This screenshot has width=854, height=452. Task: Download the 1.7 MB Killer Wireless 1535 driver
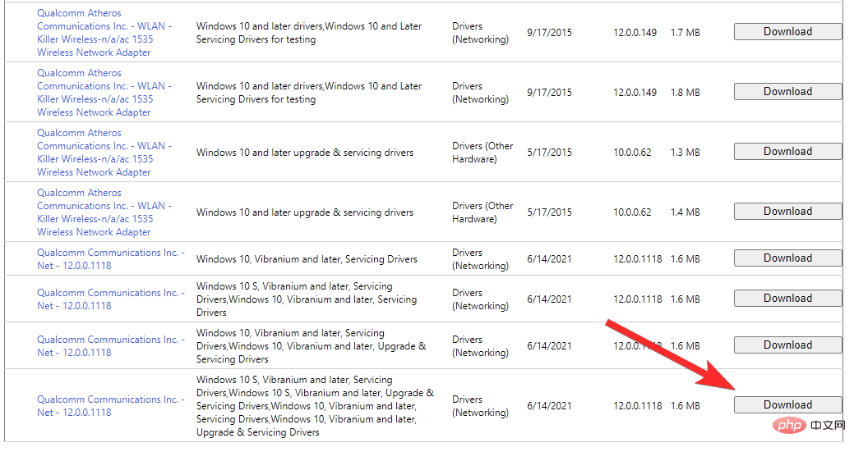tap(787, 31)
